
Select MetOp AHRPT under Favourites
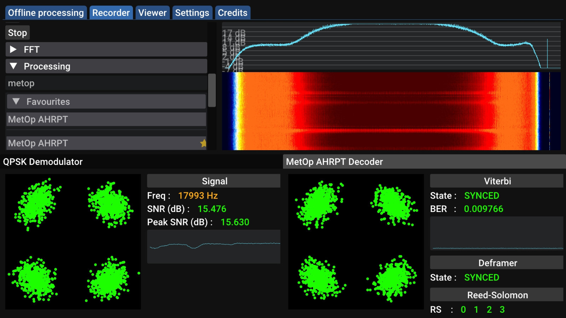coord(106,119)
